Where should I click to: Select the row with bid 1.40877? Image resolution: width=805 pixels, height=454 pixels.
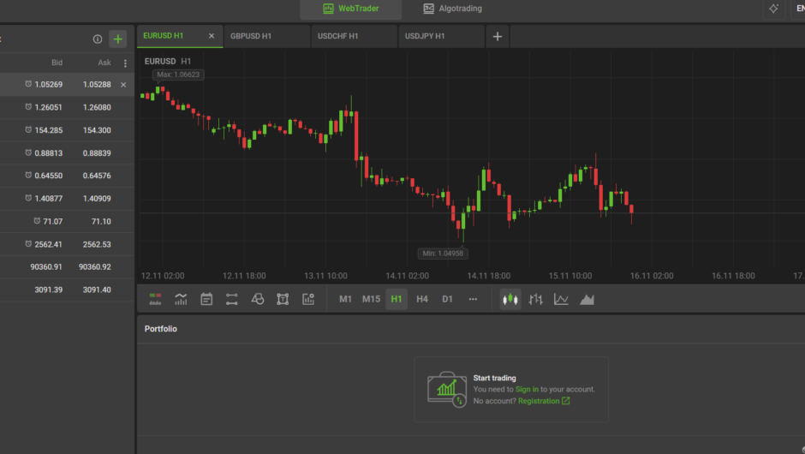click(67, 199)
